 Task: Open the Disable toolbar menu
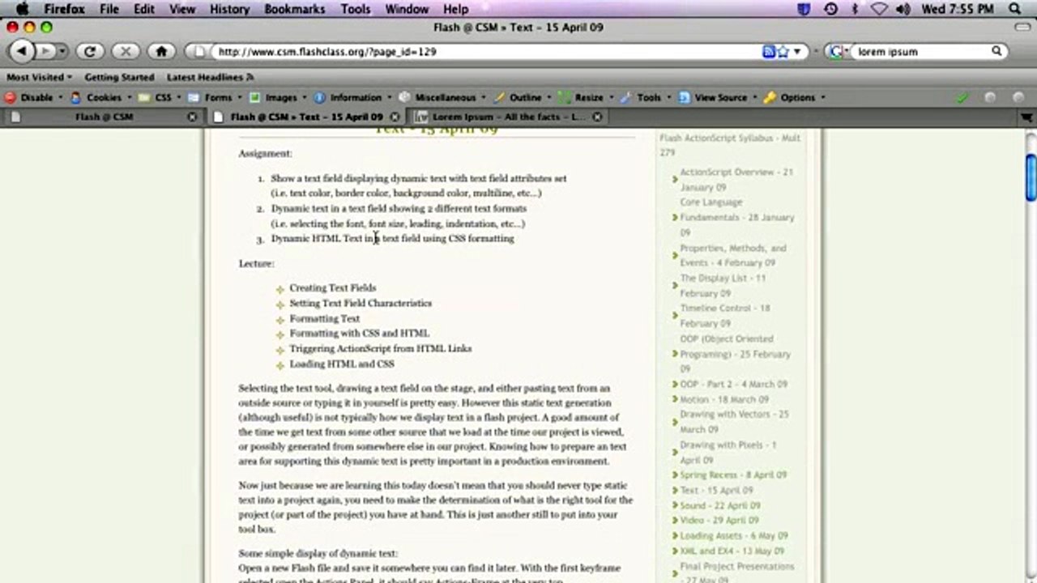click(x=35, y=97)
